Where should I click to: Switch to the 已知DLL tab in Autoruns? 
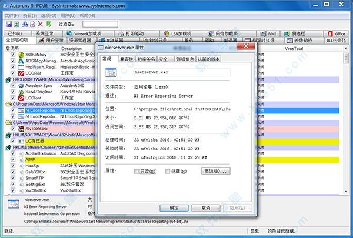tap(18, 33)
